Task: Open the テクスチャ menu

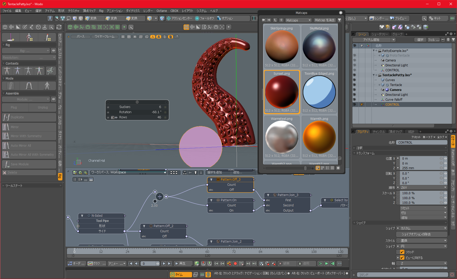Action: tap(74, 11)
